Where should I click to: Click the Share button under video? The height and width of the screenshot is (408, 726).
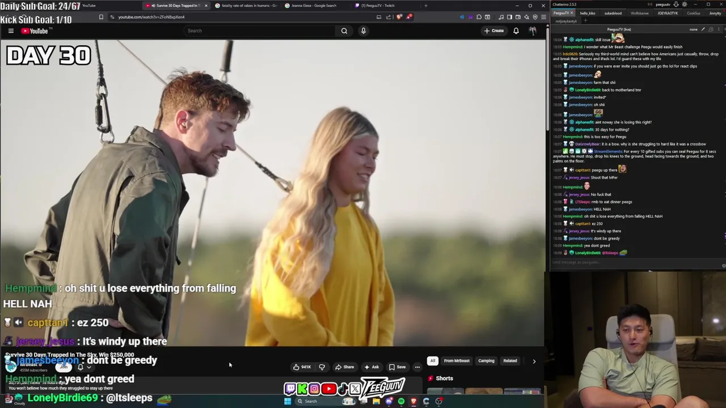[344, 367]
